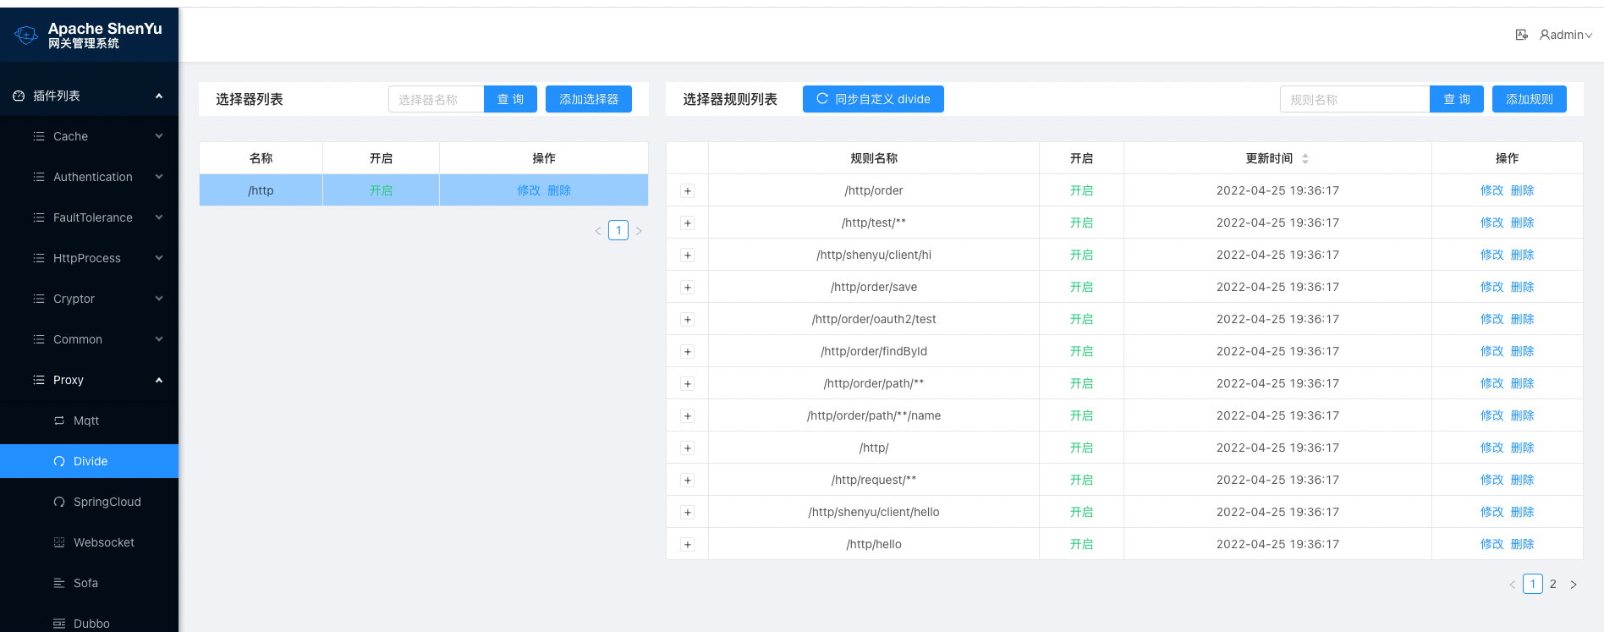Click 删除 link for /http/test/** rule
The width and height of the screenshot is (1604, 632).
tap(1522, 223)
